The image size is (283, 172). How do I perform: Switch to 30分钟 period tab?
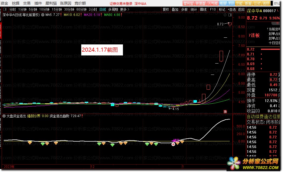pyautogui.click(x=69, y=9)
